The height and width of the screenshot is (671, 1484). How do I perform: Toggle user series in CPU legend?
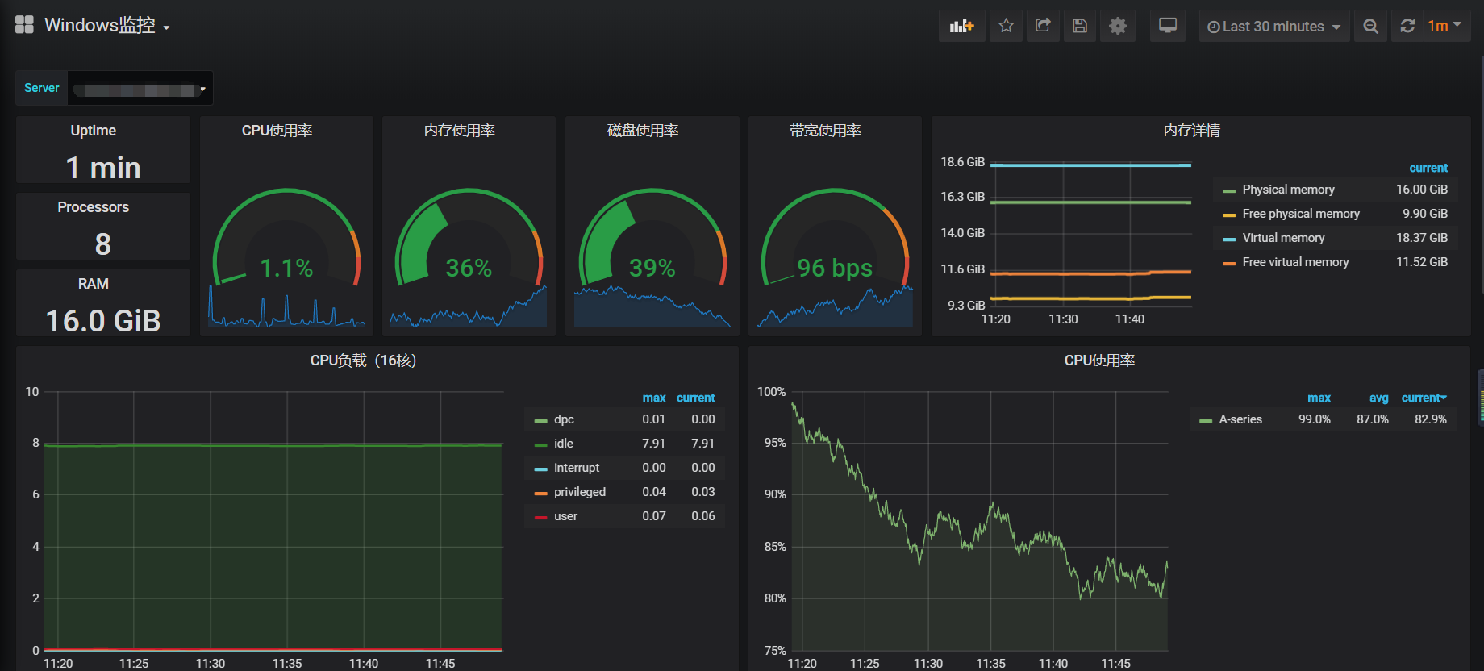point(565,516)
